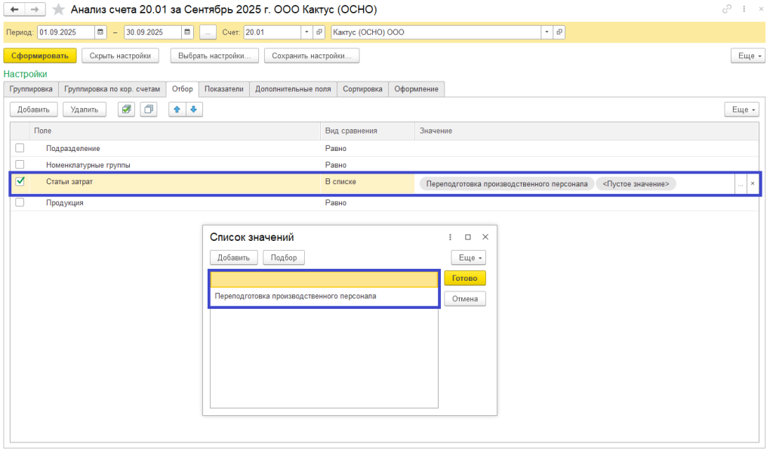This screenshot has width=773, height=453.
Task: Open the Еще menu in Список значений
Action: tap(468, 257)
